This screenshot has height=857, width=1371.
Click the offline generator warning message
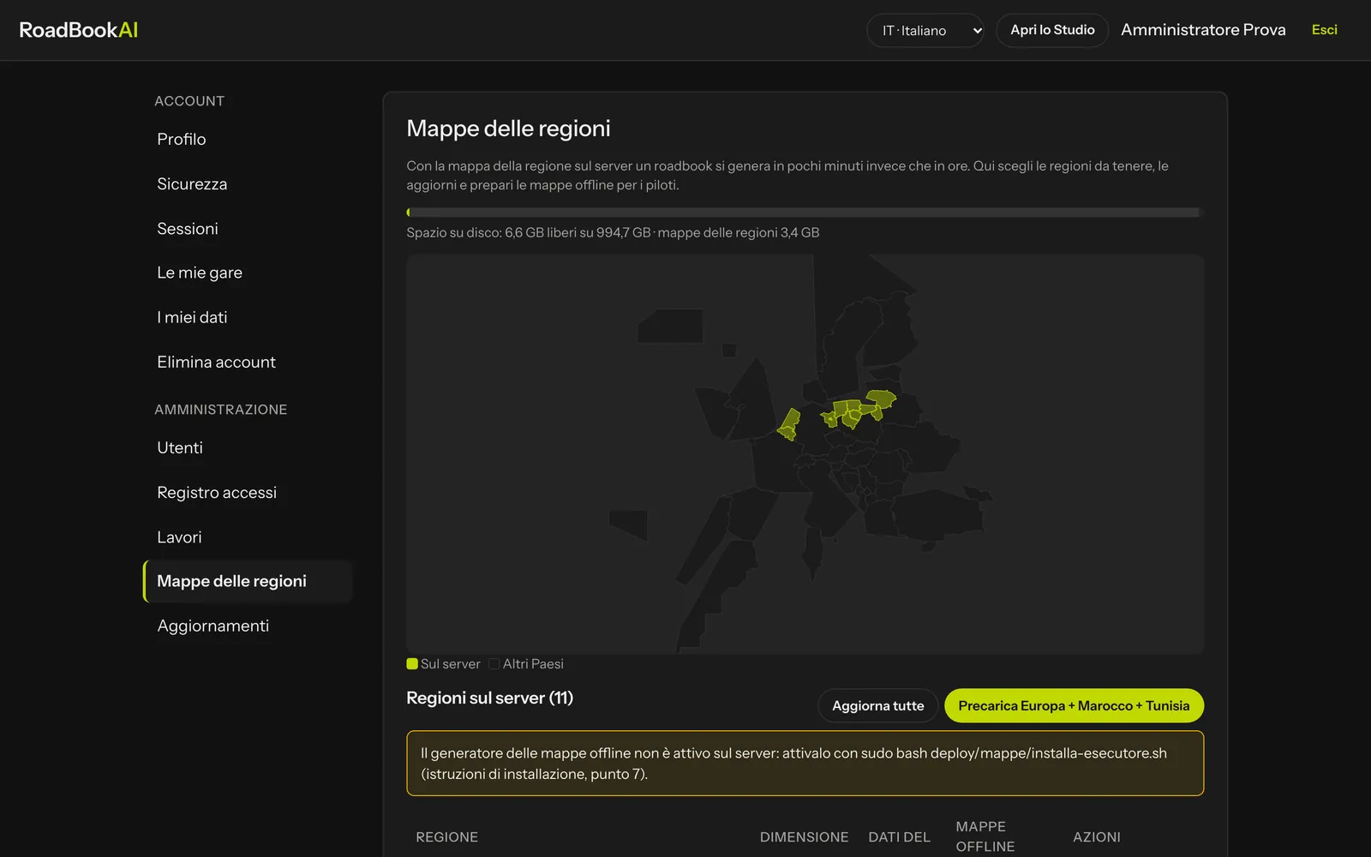coord(805,763)
